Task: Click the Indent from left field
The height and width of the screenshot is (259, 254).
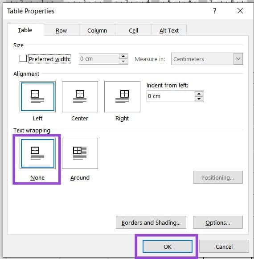Action: [171, 96]
